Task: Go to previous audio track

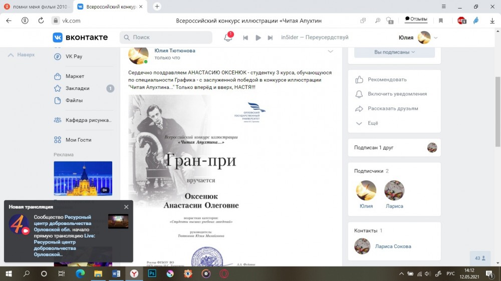Action: tap(245, 38)
